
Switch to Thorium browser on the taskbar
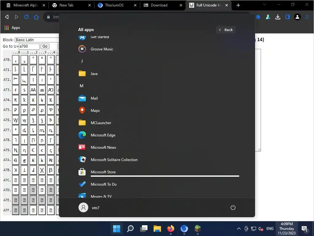coord(184,229)
